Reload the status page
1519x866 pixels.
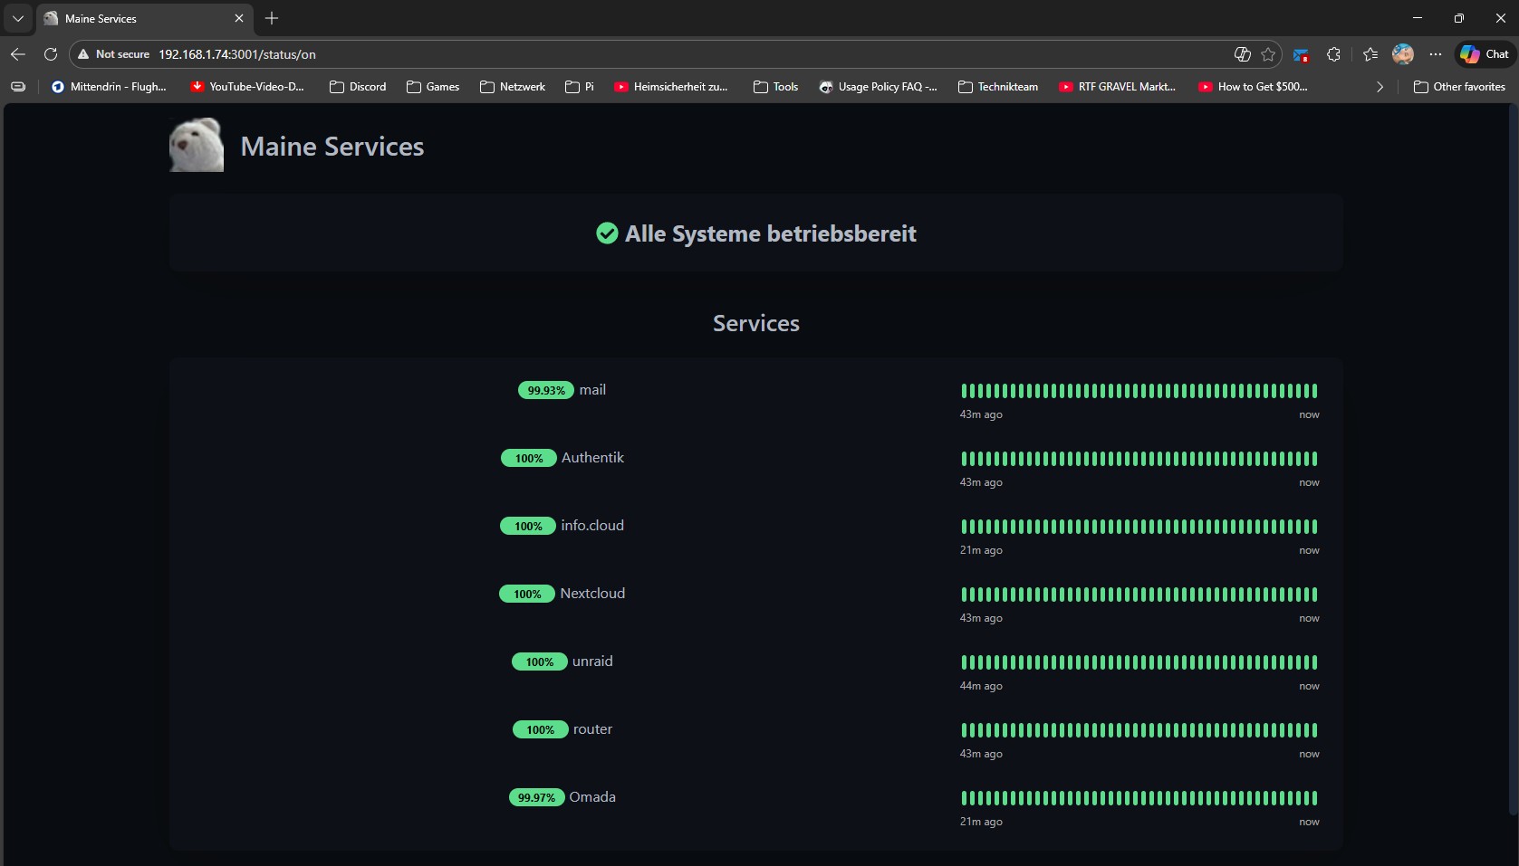(51, 54)
